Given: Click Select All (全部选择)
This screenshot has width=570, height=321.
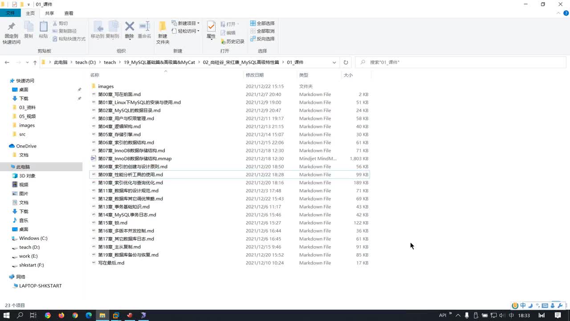Looking at the screenshot, I should pos(262,23).
